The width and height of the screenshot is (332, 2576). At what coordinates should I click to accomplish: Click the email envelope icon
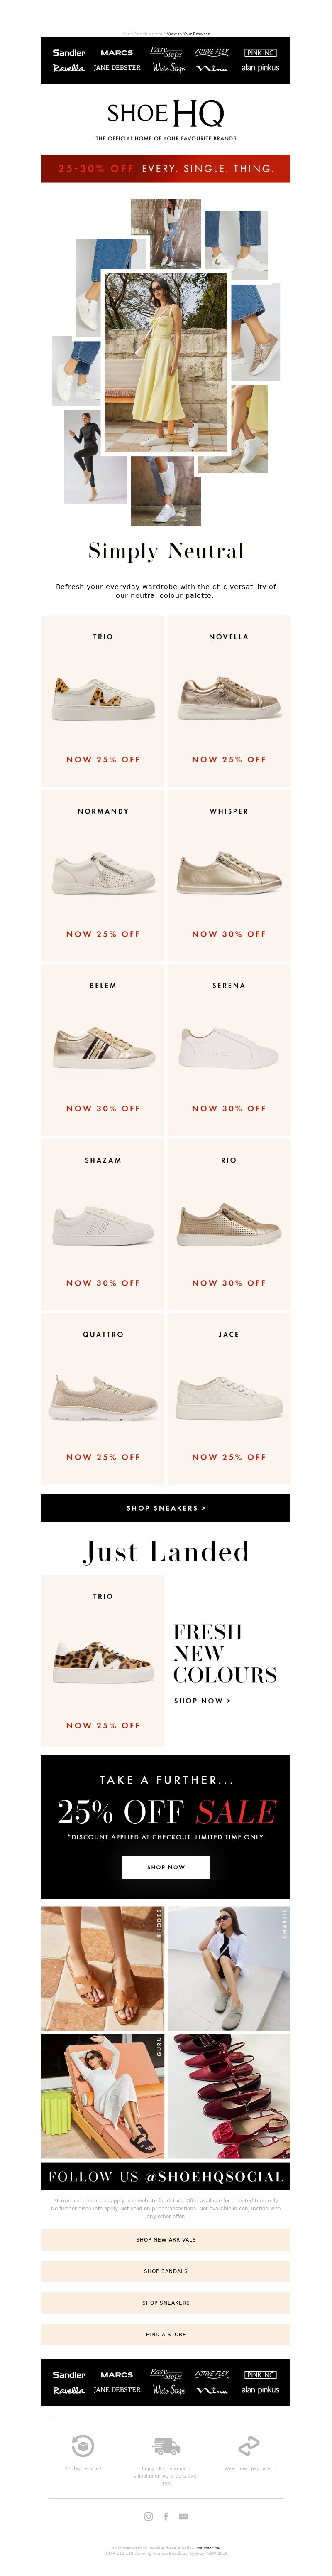pos(183,2516)
